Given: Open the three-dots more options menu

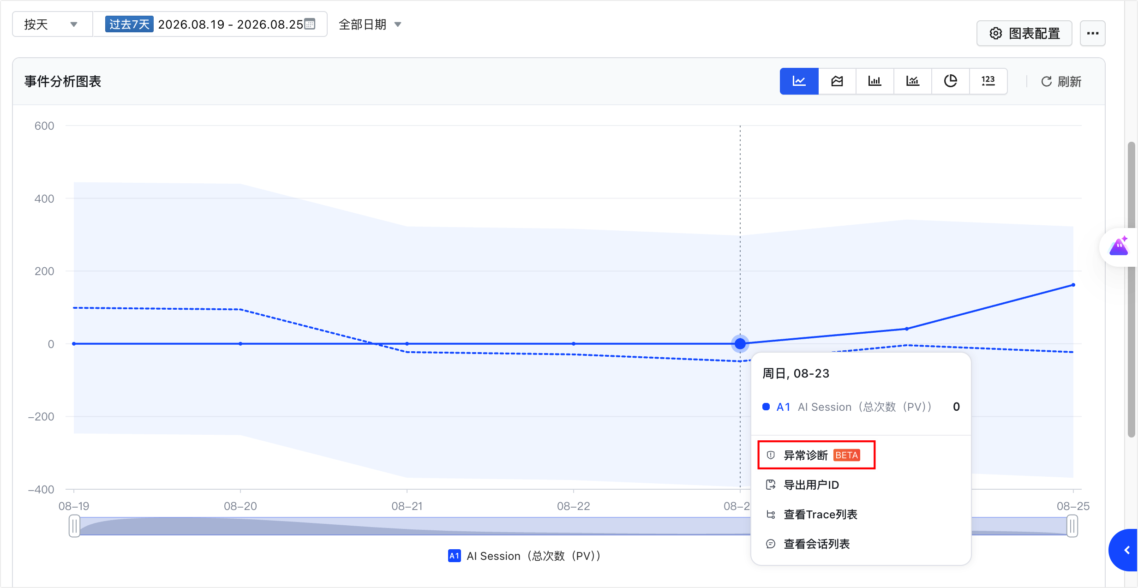Looking at the screenshot, I should 1092,33.
